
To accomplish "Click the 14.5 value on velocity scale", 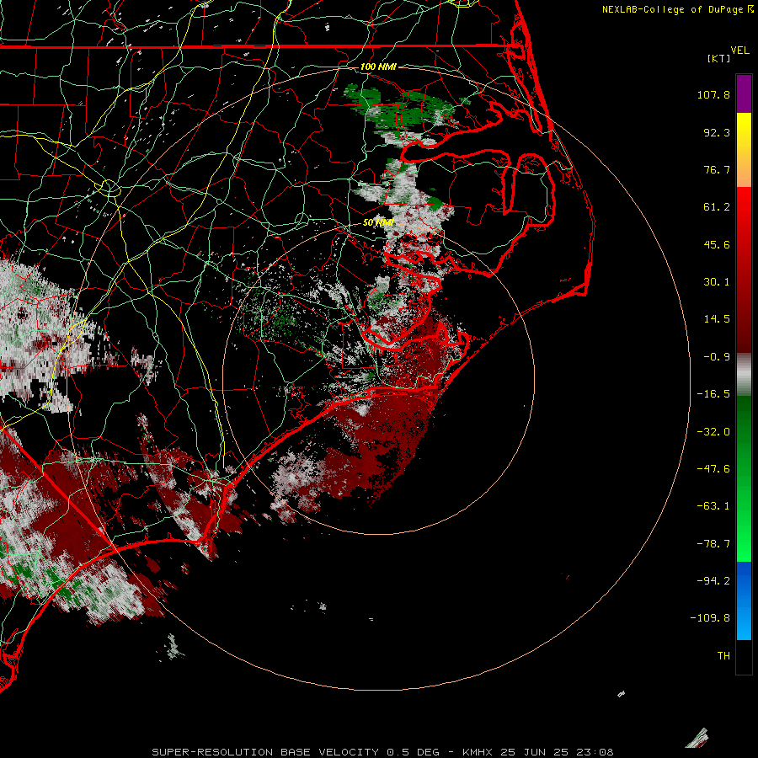I will coord(717,319).
